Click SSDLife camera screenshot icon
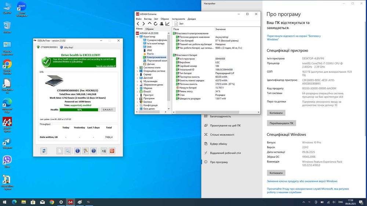This screenshot has height=206, width=367. (x=104, y=151)
